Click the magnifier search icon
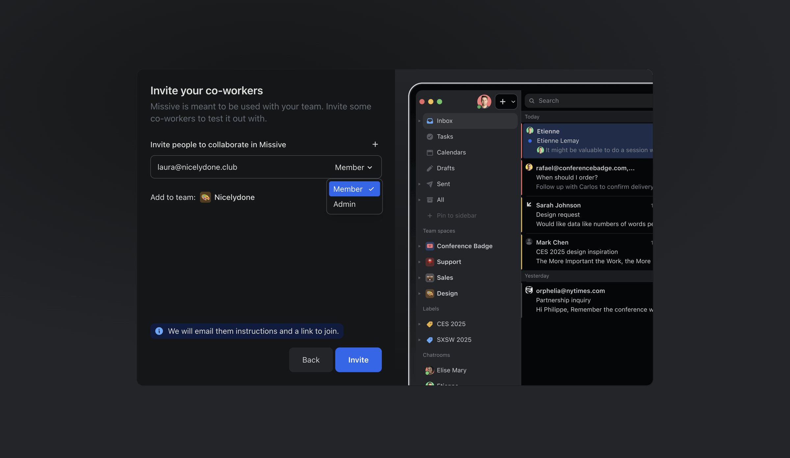 click(x=532, y=101)
